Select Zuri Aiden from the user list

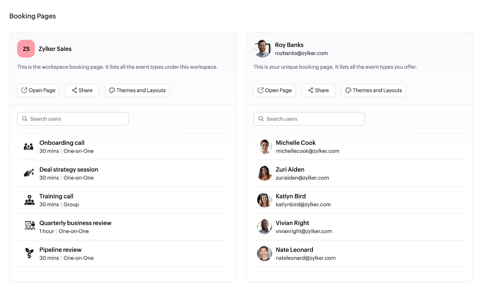290,173
